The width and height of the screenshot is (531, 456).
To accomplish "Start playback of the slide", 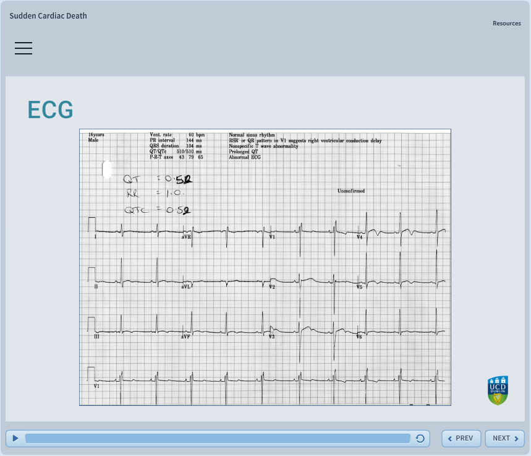I will [15, 438].
